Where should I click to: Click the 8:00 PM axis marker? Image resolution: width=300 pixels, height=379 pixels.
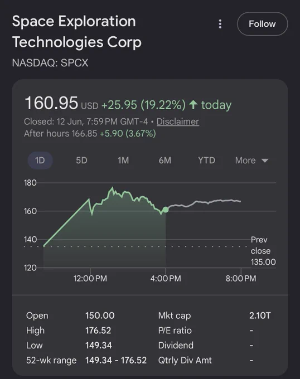241,278
